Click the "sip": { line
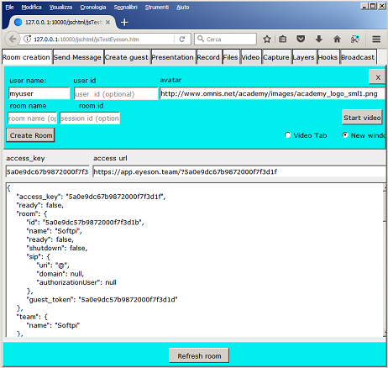Image resolution: width=388 pixels, height=368 pixels. click(x=39, y=256)
